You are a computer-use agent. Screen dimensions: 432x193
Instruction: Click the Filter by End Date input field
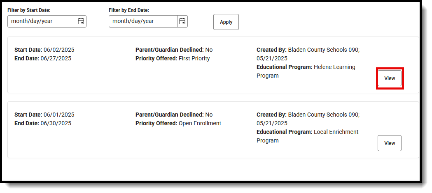[143, 21]
